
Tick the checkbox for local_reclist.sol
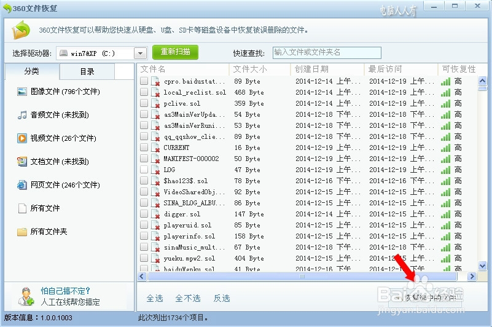(x=144, y=92)
